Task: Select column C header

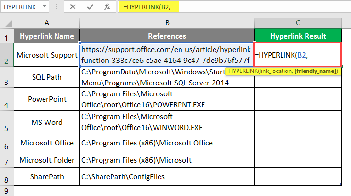Action: click(x=298, y=23)
